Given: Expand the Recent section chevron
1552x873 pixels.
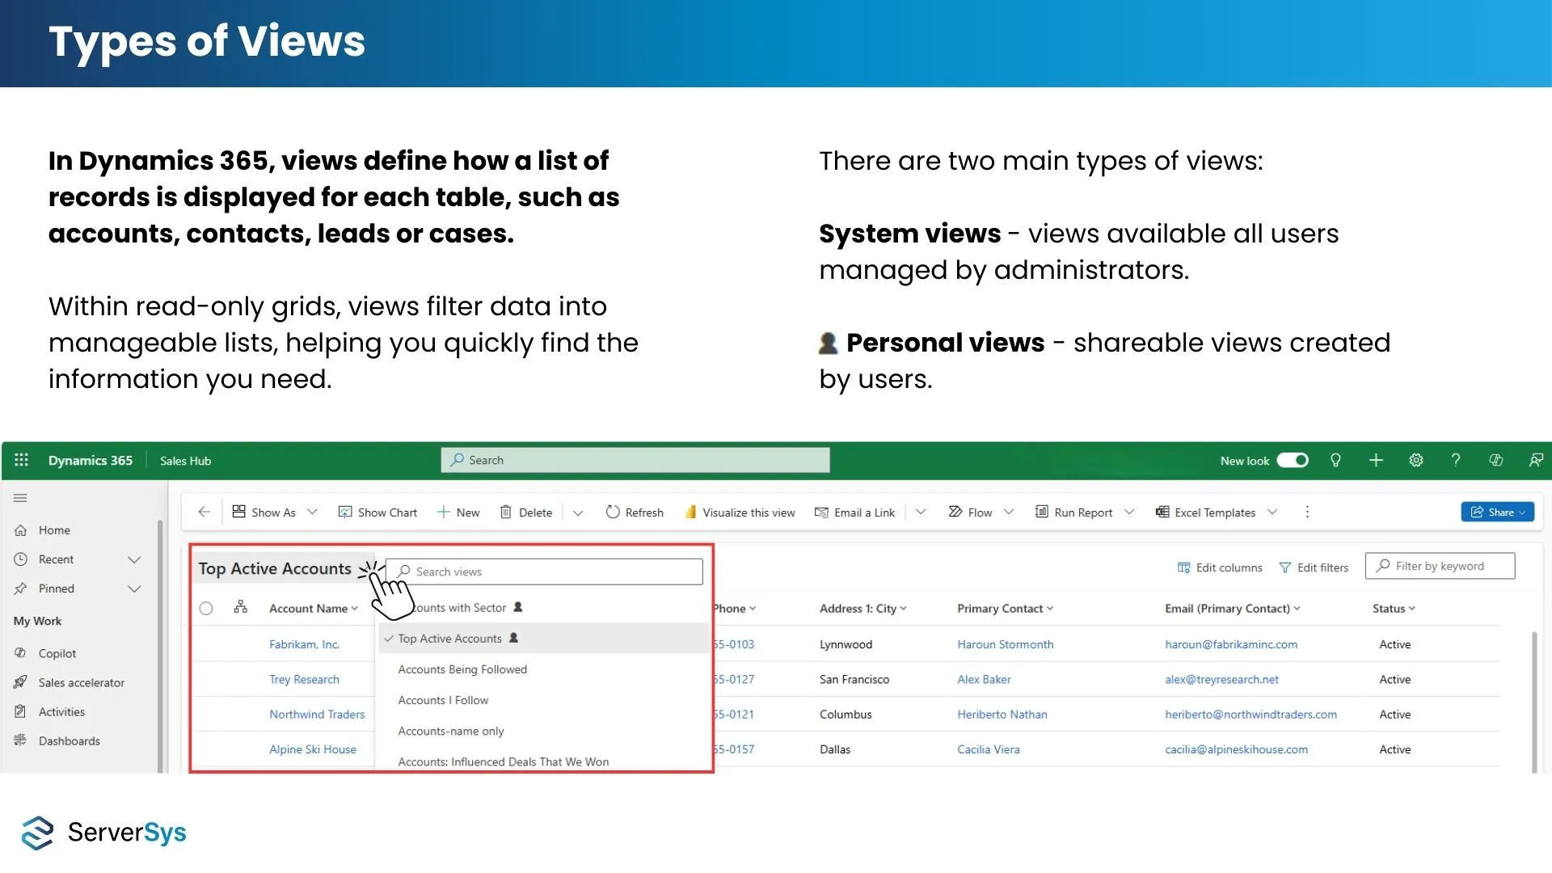Looking at the screenshot, I should point(134,559).
